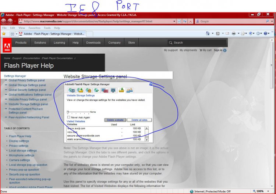Click the storage limit slider handle at None
276x194 pixels.
[68, 112]
